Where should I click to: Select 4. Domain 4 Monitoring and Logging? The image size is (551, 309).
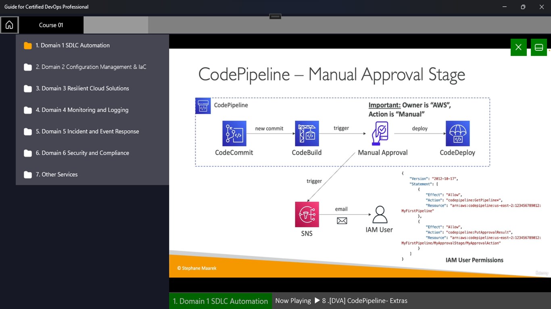click(82, 110)
